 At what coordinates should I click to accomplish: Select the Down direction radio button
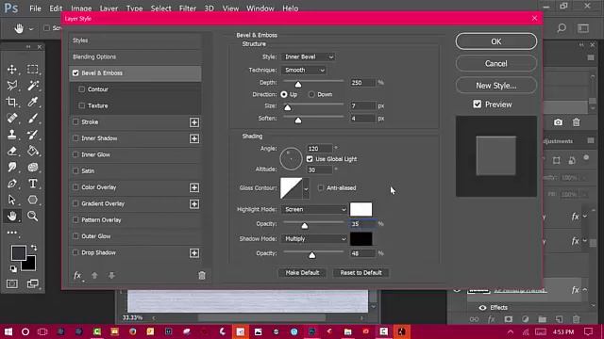(x=311, y=94)
